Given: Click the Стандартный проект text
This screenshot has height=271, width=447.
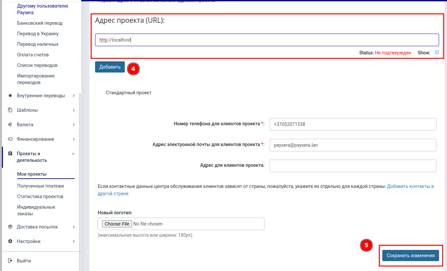Looking at the screenshot, I should click(x=129, y=93).
